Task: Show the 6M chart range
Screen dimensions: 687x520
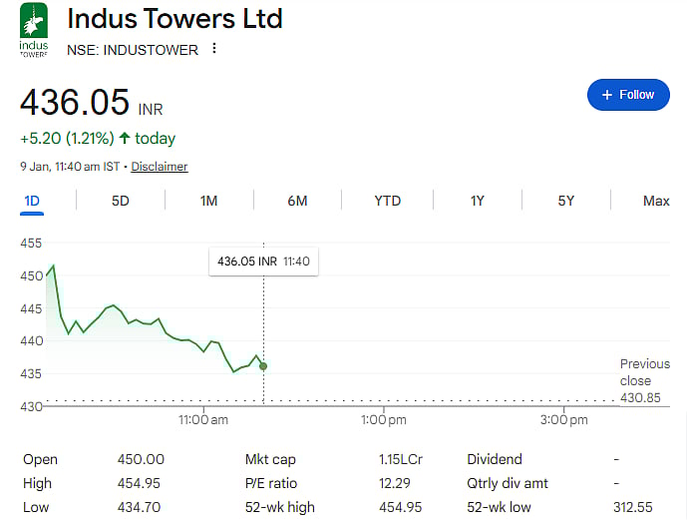Action: (x=297, y=201)
